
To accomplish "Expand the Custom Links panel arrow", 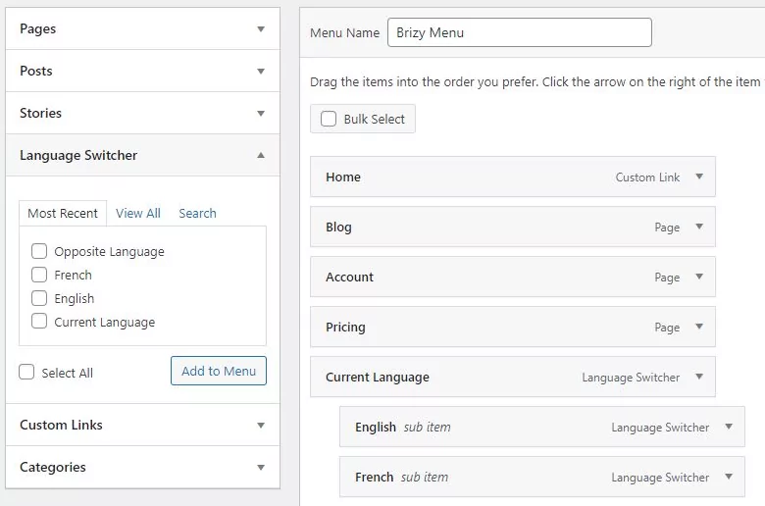I will 261,425.
